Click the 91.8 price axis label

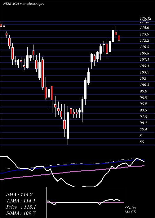[x=144, y=117]
